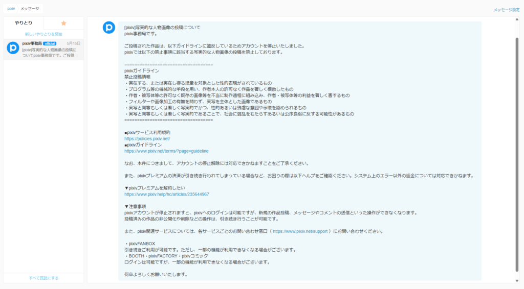
Task: Click the message scrollbar down arrow
Action: point(517,281)
